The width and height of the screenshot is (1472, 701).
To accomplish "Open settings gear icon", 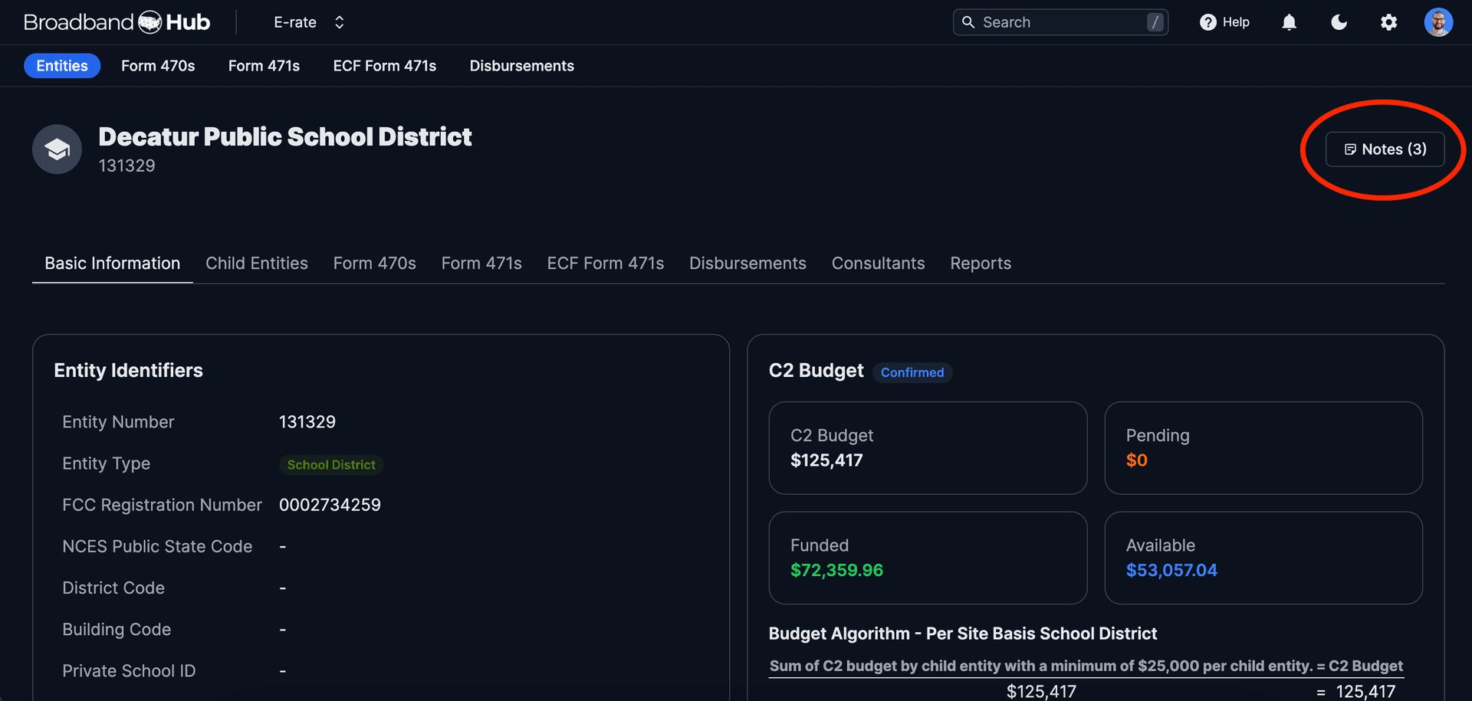I will pyautogui.click(x=1388, y=22).
